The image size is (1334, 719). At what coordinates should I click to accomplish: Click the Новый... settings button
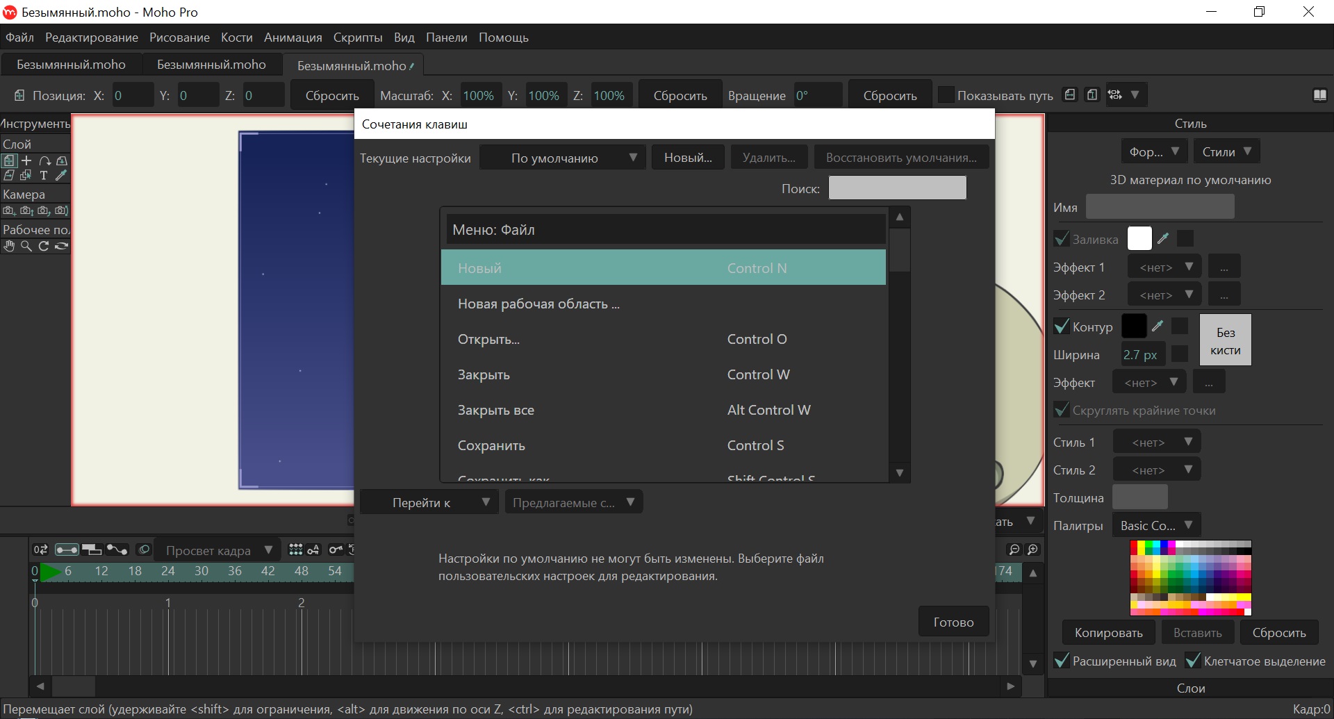(x=688, y=158)
